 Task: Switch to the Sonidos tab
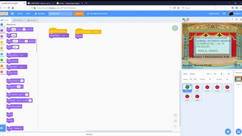[32, 20]
